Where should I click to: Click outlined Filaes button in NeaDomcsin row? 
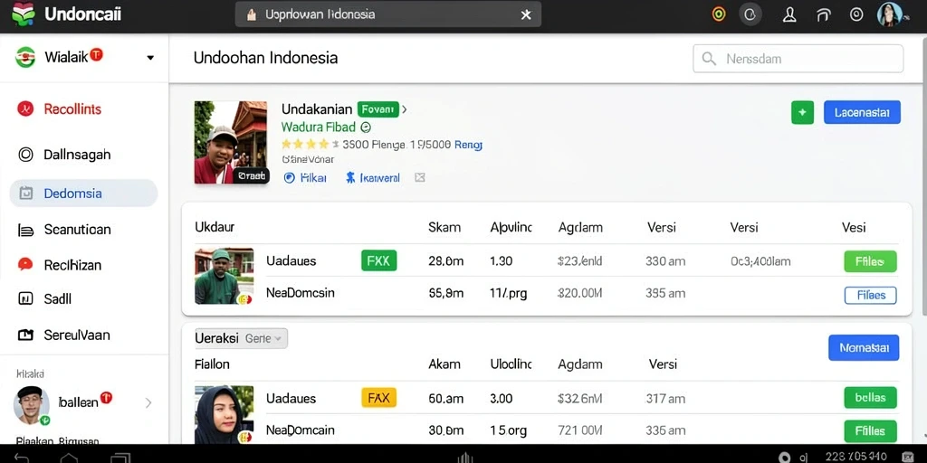click(870, 295)
